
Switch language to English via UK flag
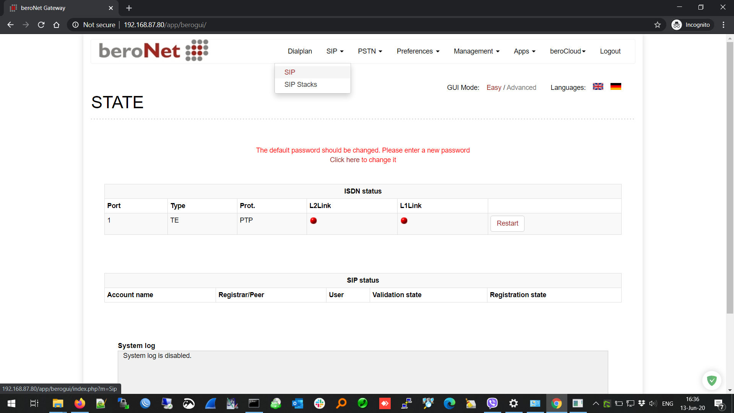598,87
